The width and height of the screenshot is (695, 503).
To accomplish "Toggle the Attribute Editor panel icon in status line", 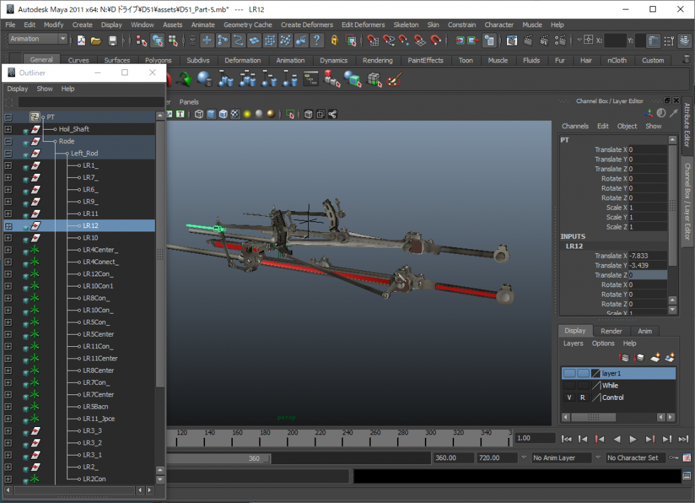I will click(x=653, y=41).
